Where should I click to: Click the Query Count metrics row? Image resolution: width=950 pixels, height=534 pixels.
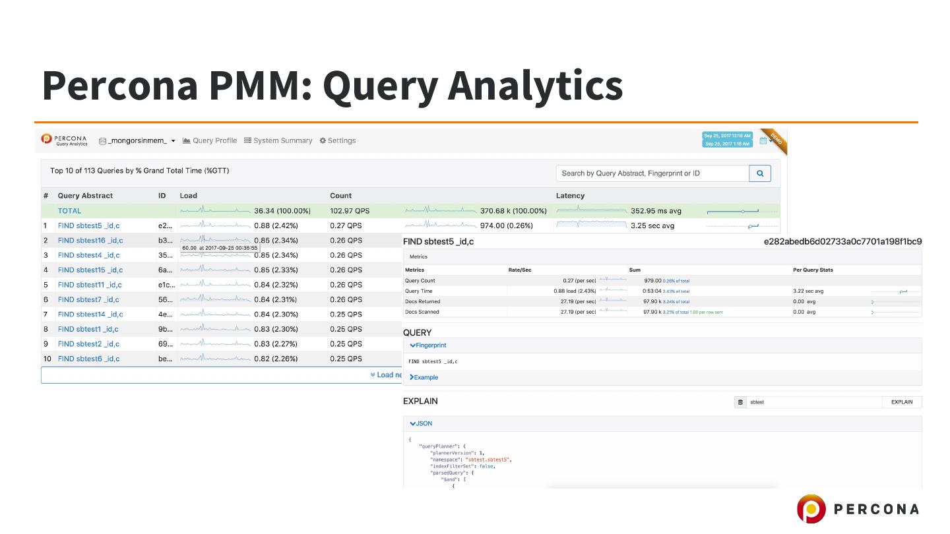662,281
